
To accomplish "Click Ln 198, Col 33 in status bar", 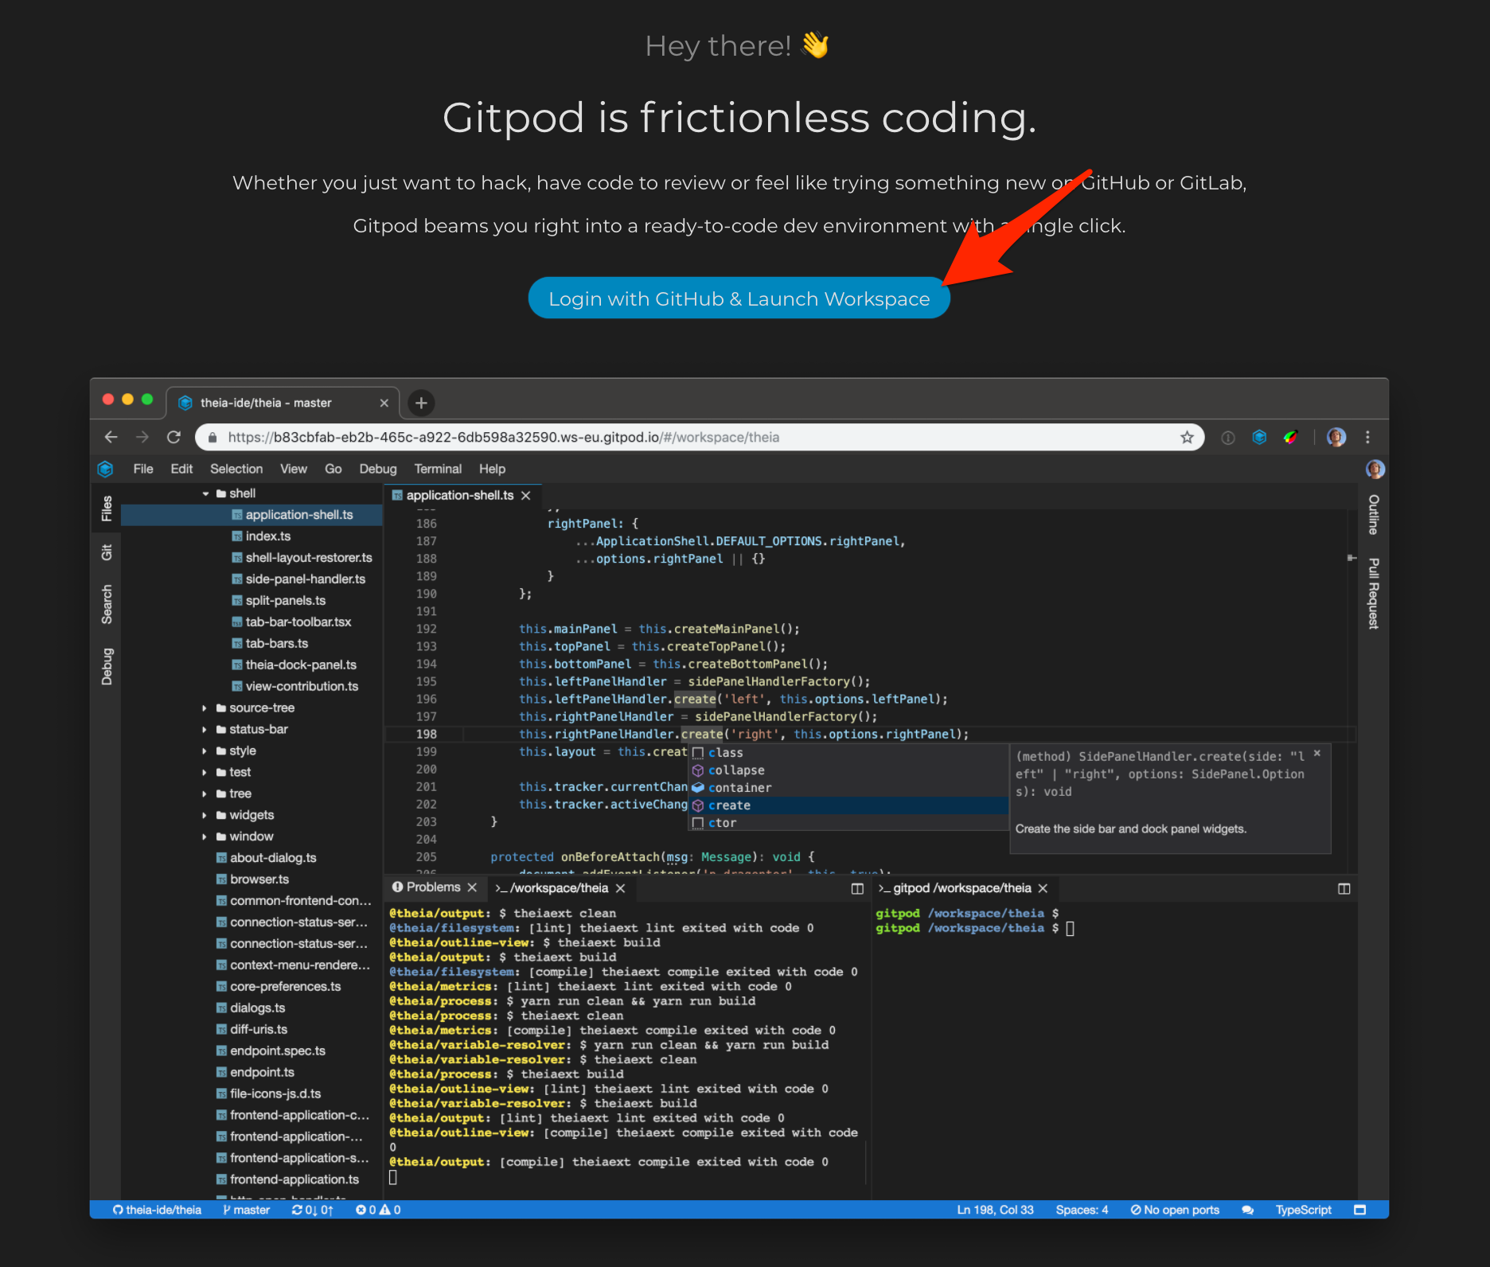I will click(x=995, y=1210).
